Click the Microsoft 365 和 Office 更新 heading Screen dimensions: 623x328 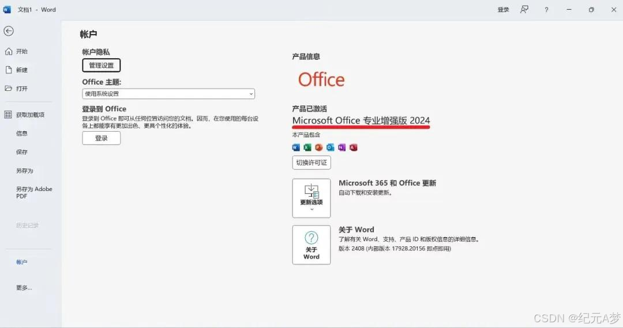(x=388, y=183)
